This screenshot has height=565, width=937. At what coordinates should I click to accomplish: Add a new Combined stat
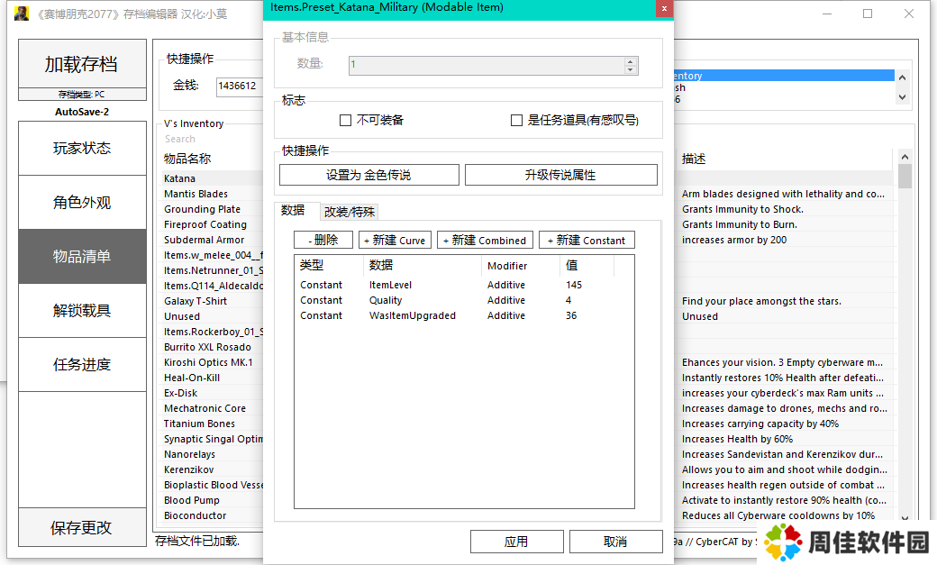(x=485, y=241)
